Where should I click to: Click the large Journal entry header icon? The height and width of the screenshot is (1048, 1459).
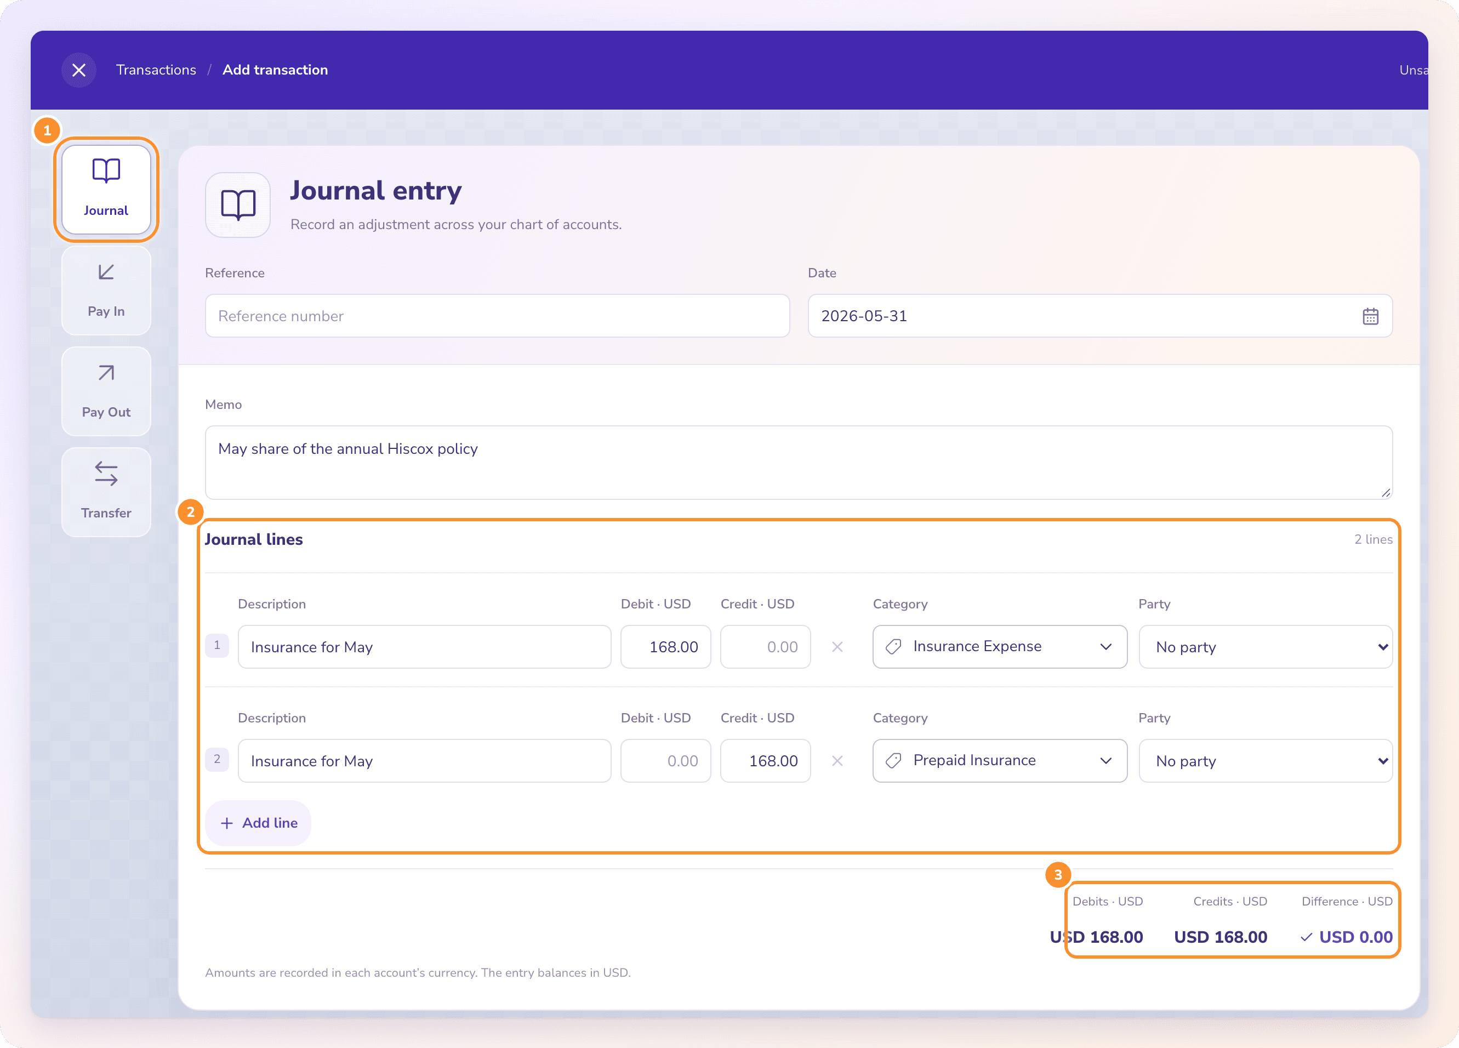(x=238, y=204)
